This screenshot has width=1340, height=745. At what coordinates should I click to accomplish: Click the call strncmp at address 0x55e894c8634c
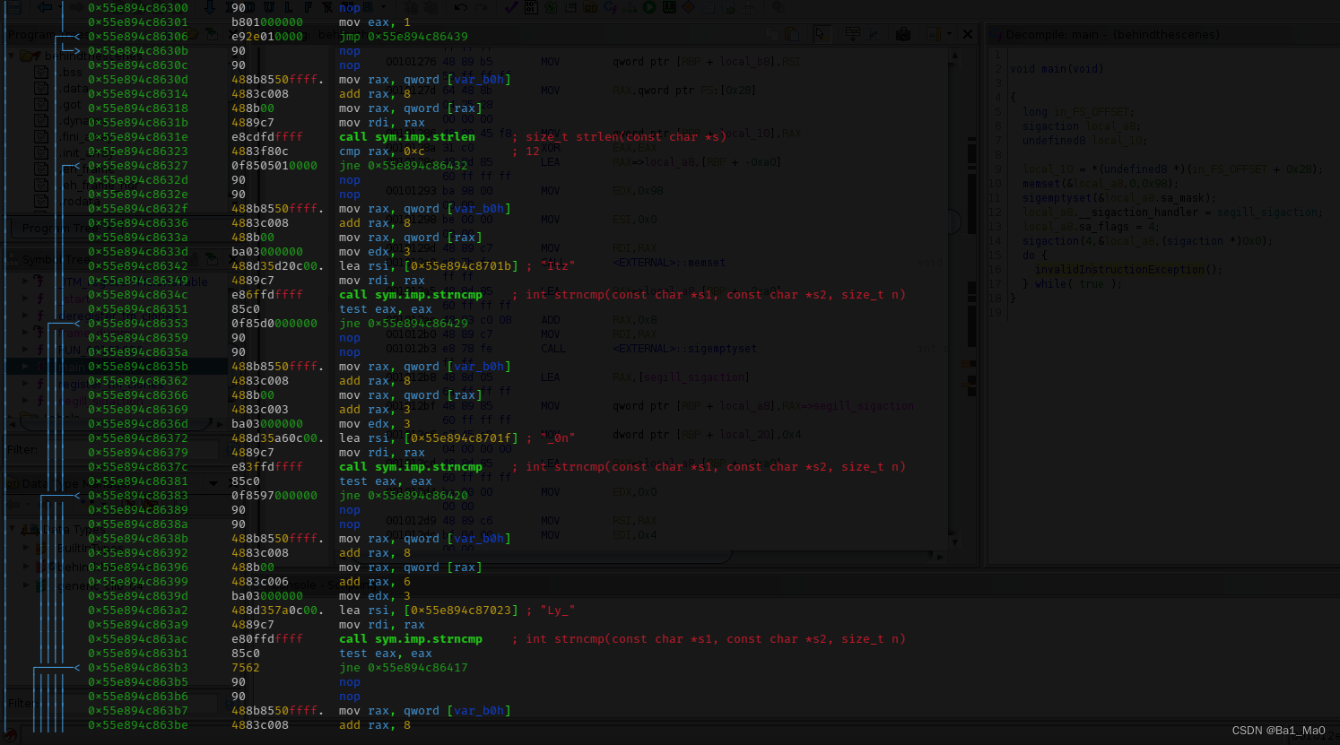pyautogui.click(x=411, y=295)
